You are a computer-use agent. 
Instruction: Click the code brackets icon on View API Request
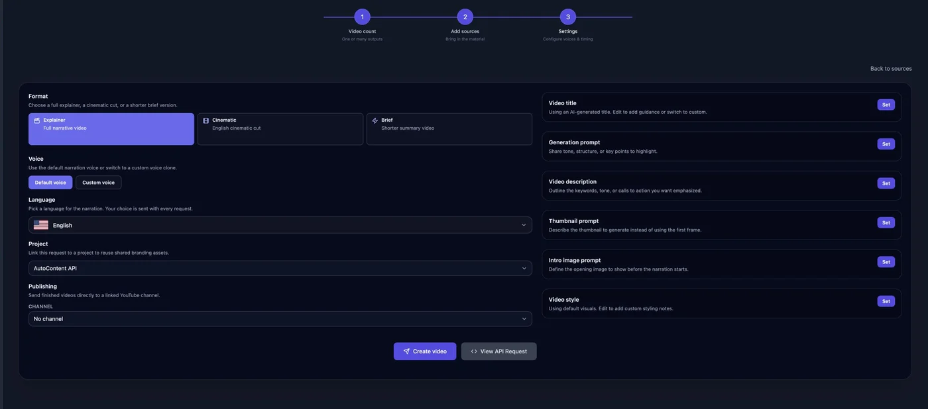(x=474, y=351)
